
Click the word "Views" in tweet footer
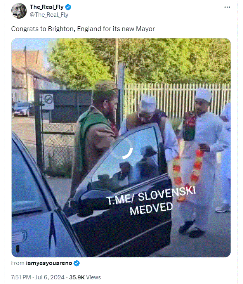tap(94, 277)
